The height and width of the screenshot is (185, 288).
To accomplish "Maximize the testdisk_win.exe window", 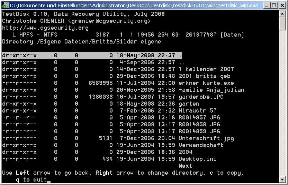I will (x=274, y=6).
